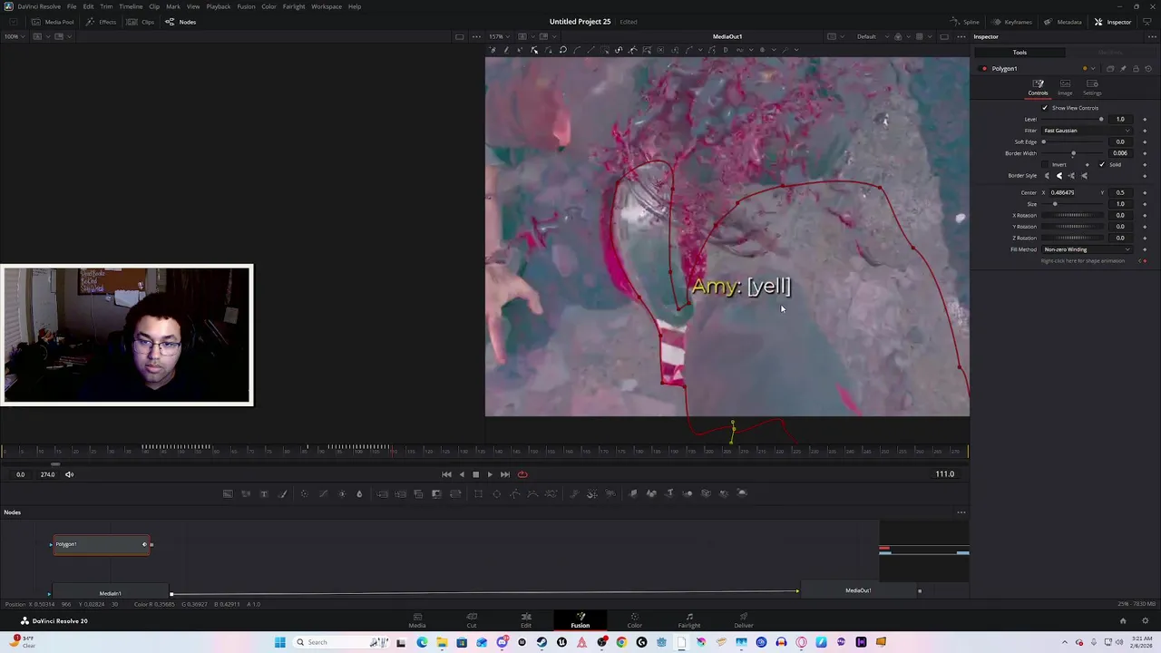
Task: Select the Solid outer border style icon
Action: pyautogui.click(x=1059, y=176)
